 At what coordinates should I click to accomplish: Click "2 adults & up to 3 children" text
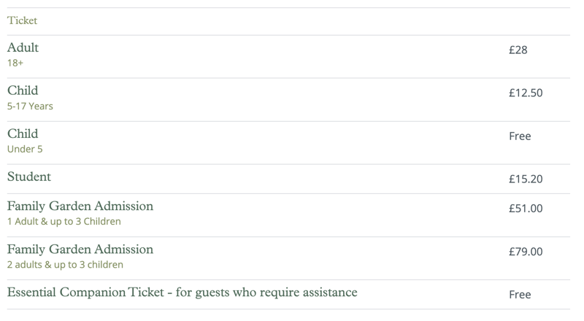coord(65,264)
